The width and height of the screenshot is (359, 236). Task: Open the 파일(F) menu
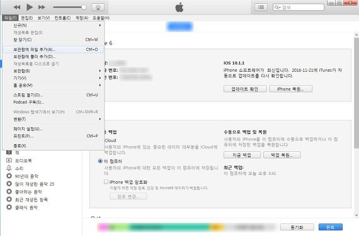click(10, 18)
